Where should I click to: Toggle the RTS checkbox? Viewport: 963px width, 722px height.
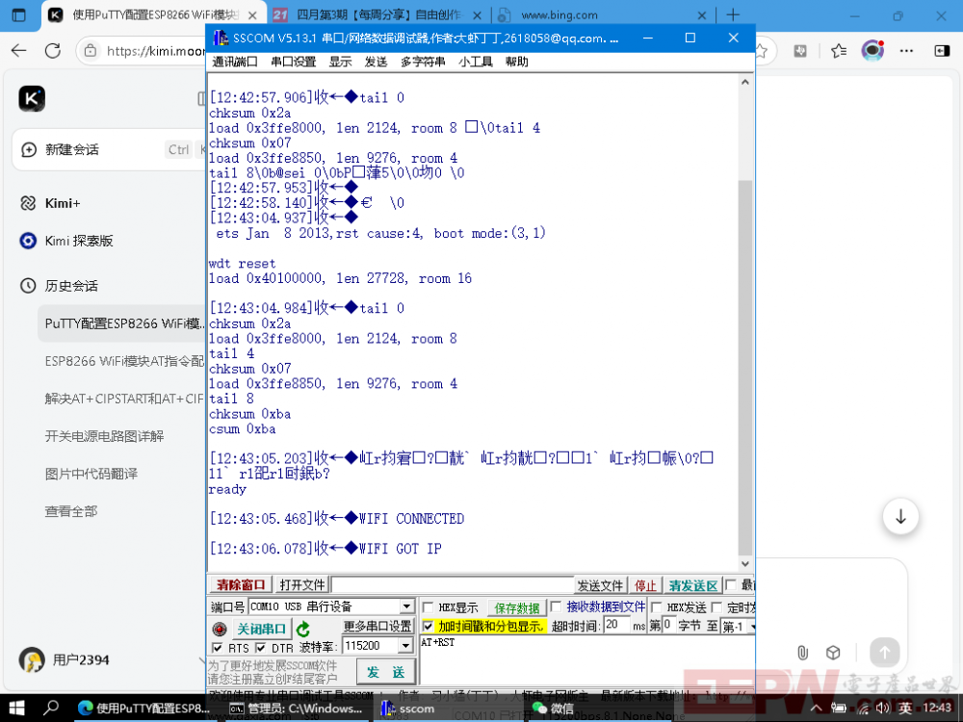pyautogui.click(x=217, y=648)
